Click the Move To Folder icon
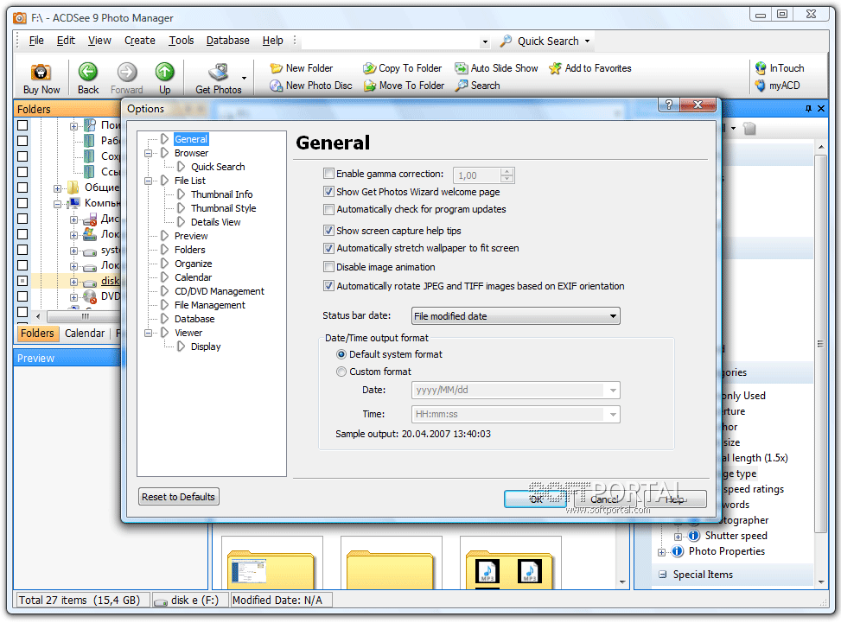Screen dimensions: 841x623 click(370, 86)
